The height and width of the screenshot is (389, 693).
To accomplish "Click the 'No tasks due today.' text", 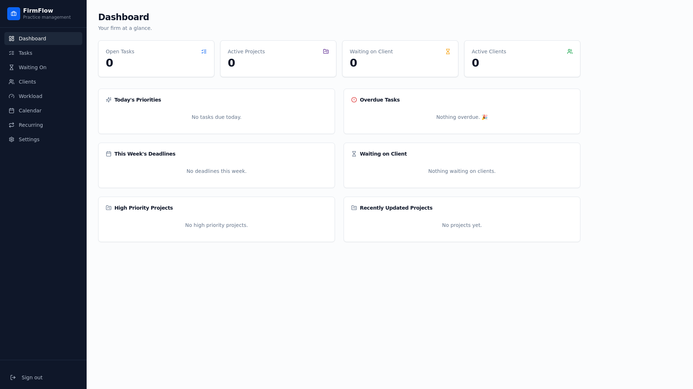I will (x=217, y=117).
